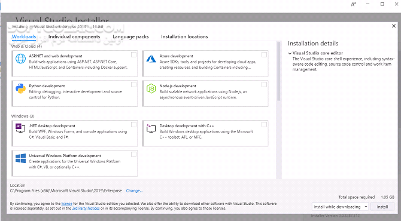Click the ASP.NET and web development title
Image resolution: width=401 pixels, height=221 pixels.
pos(56,56)
